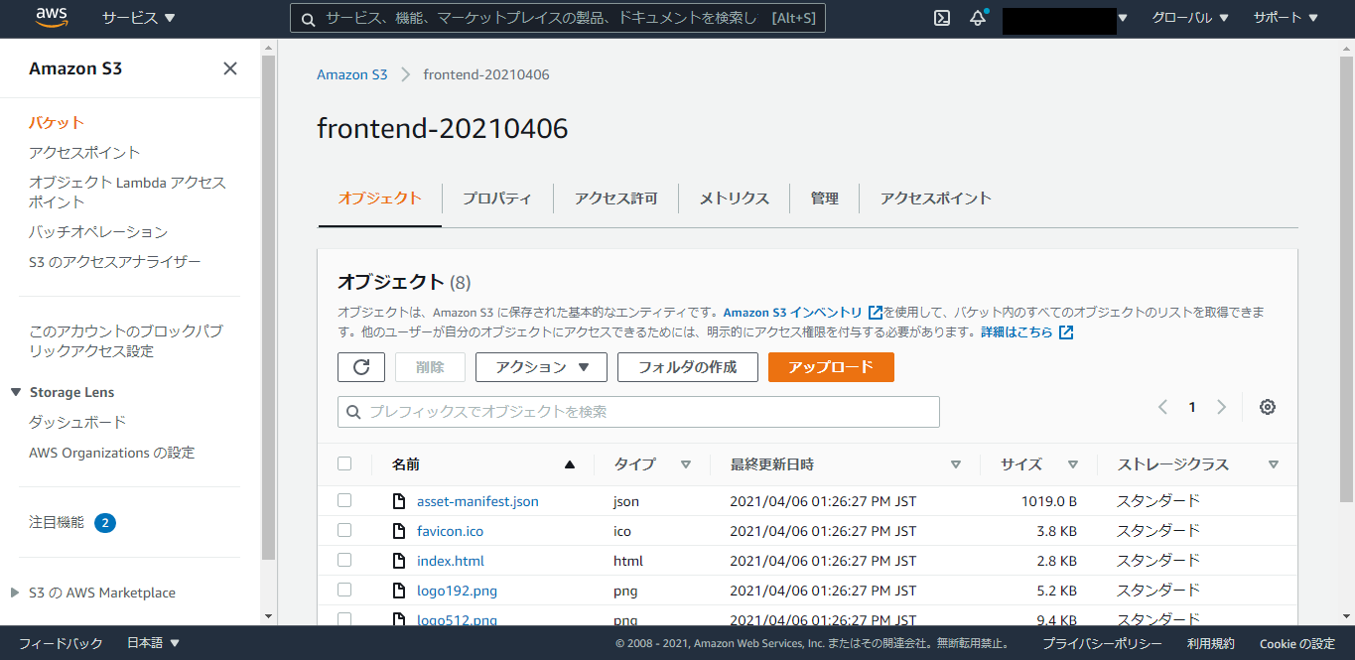Check the logo192.png row checkbox
The height and width of the screenshot is (660, 1355).
(344, 590)
